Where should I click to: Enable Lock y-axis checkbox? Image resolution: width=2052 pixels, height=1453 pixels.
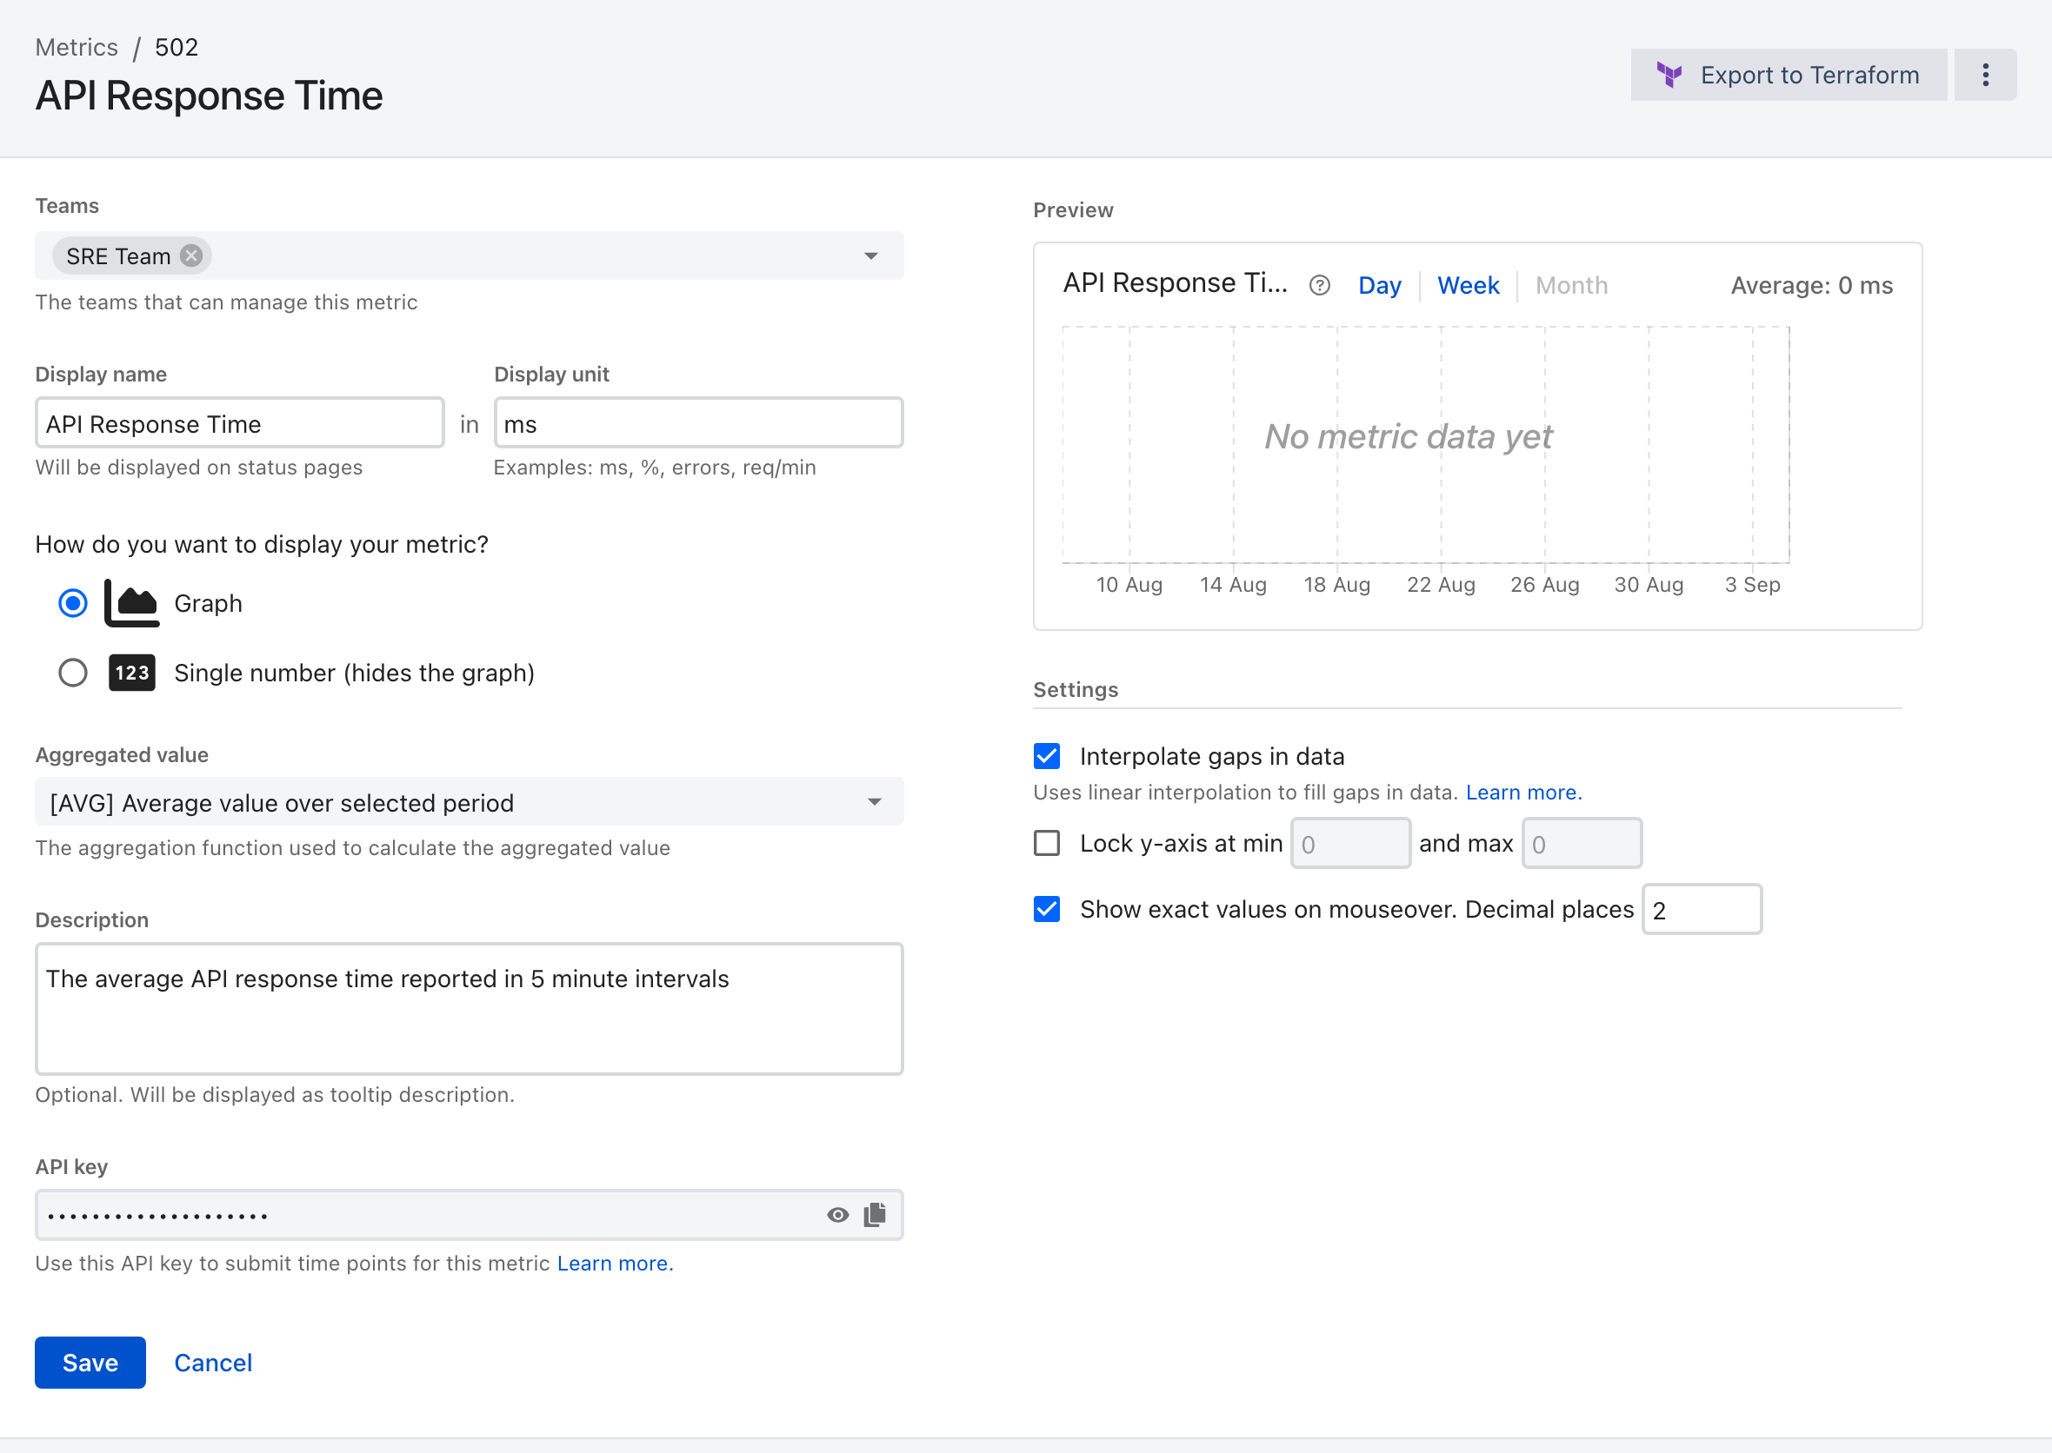point(1047,843)
